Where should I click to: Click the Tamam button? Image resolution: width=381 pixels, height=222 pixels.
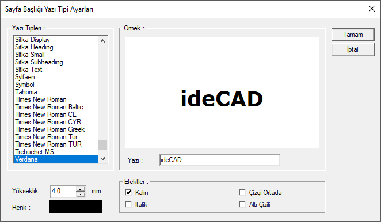point(353,35)
